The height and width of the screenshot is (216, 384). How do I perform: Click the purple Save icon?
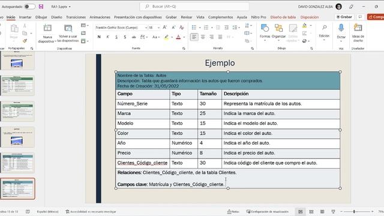(41, 7)
